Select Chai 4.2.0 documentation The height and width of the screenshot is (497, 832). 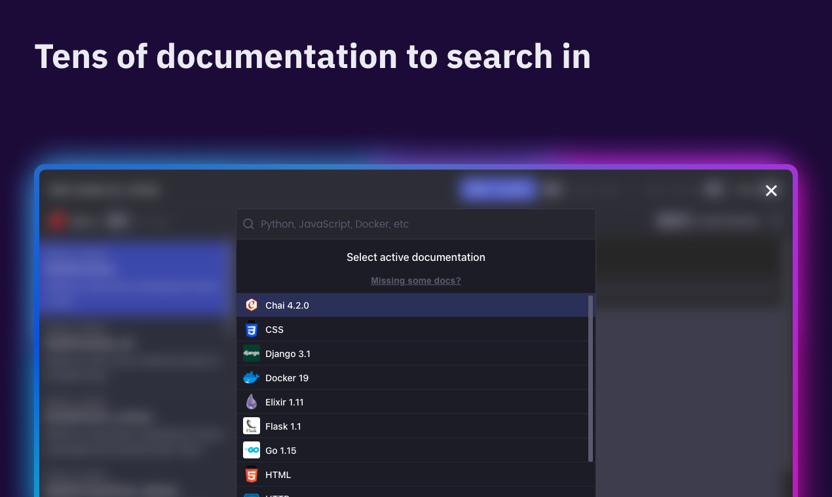click(x=413, y=305)
